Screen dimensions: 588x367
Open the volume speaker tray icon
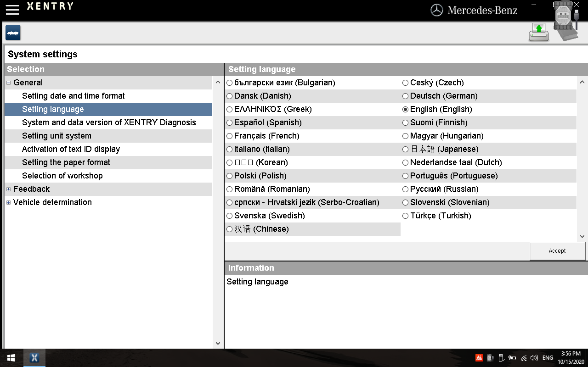pyautogui.click(x=534, y=358)
